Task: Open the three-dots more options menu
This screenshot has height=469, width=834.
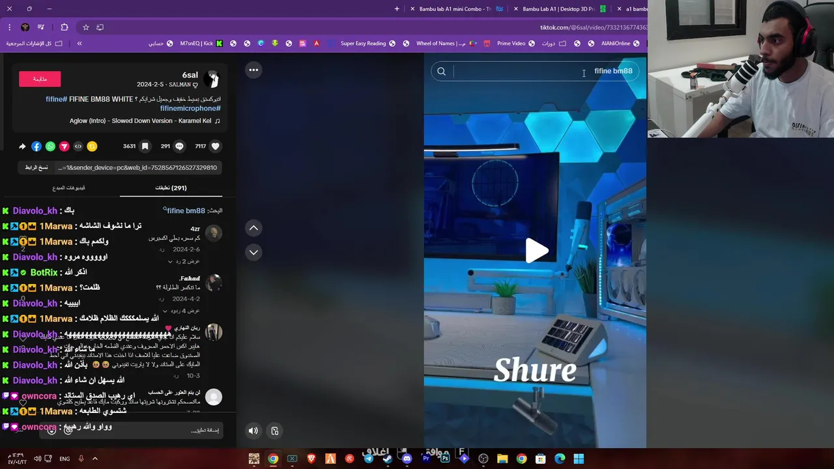Action: coord(253,70)
